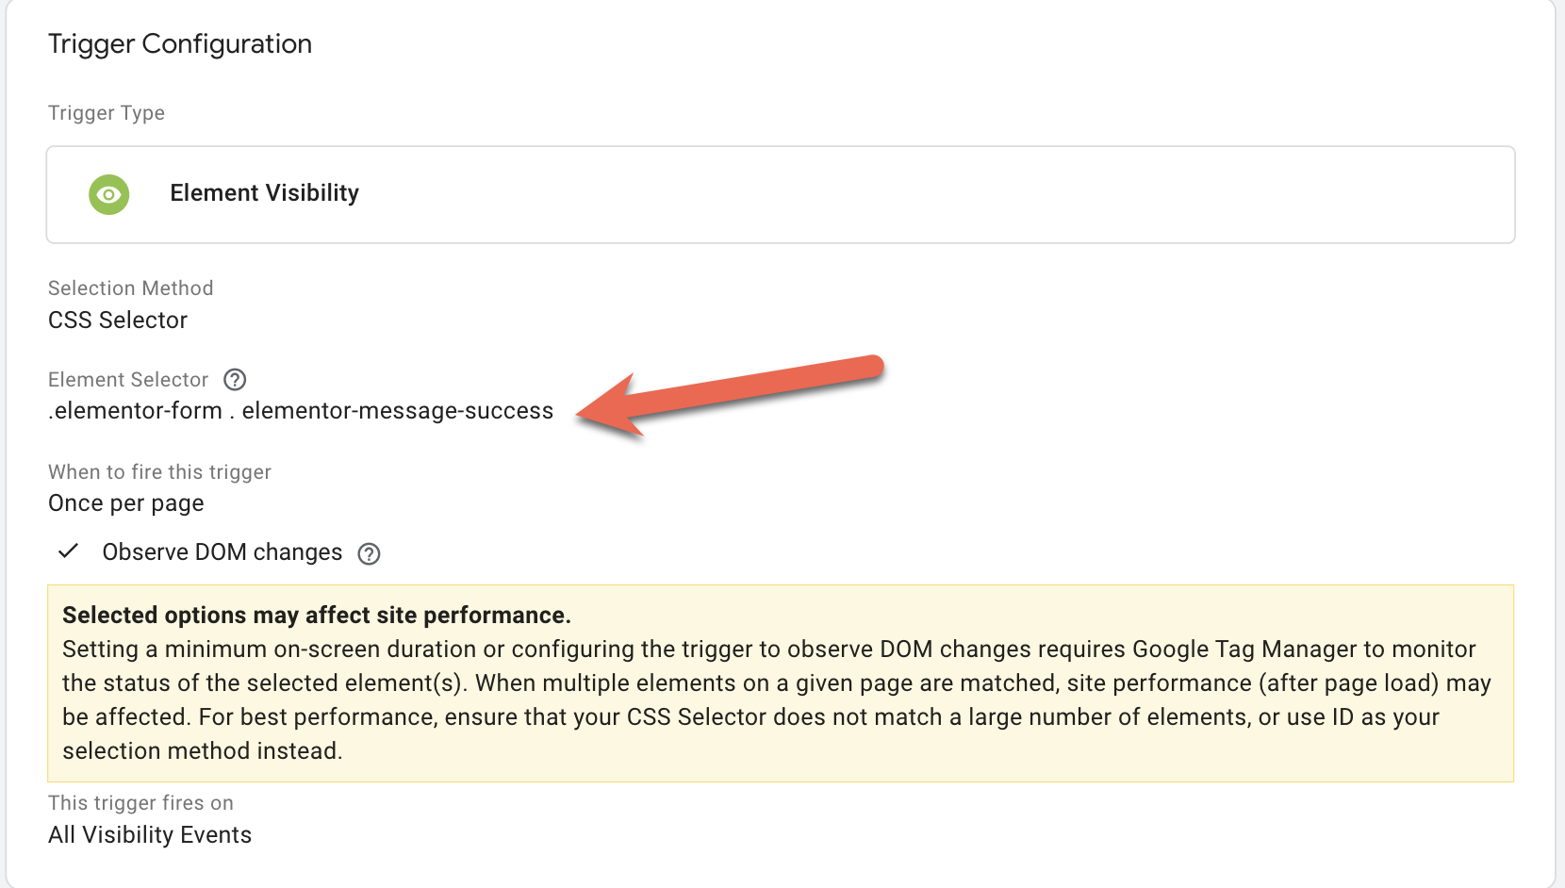Click the Selected options may affect performance heading
This screenshot has height=888, width=1565.
[317, 616]
